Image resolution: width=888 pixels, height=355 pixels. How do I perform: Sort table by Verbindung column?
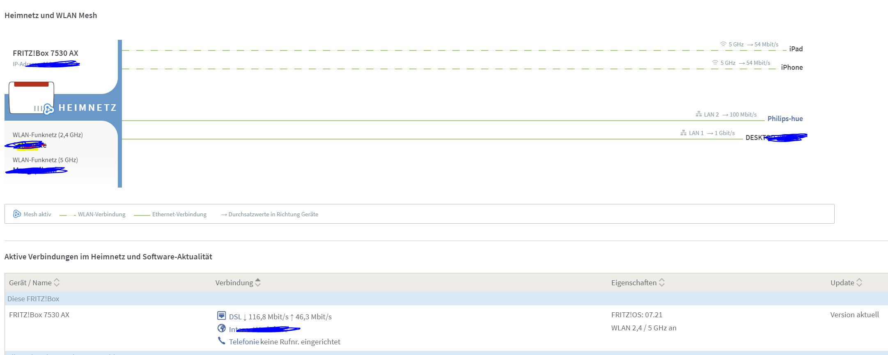238,282
